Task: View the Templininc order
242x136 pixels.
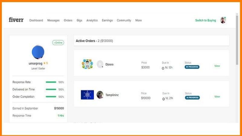Action: pos(217,96)
